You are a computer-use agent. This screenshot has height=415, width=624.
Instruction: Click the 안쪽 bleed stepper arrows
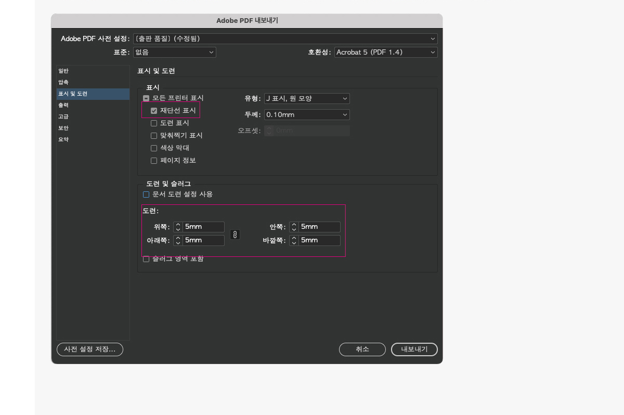click(x=294, y=227)
